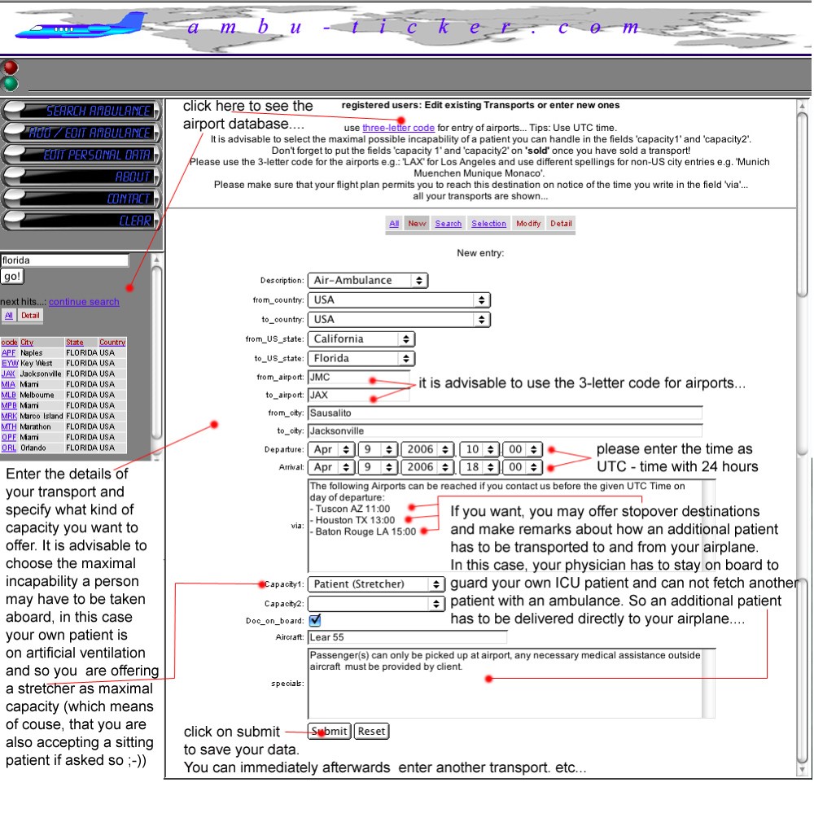Image resolution: width=814 pixels, height=813 pixels.
Task: Open from_US_state dropdown showing California
Action: [362, 339]
